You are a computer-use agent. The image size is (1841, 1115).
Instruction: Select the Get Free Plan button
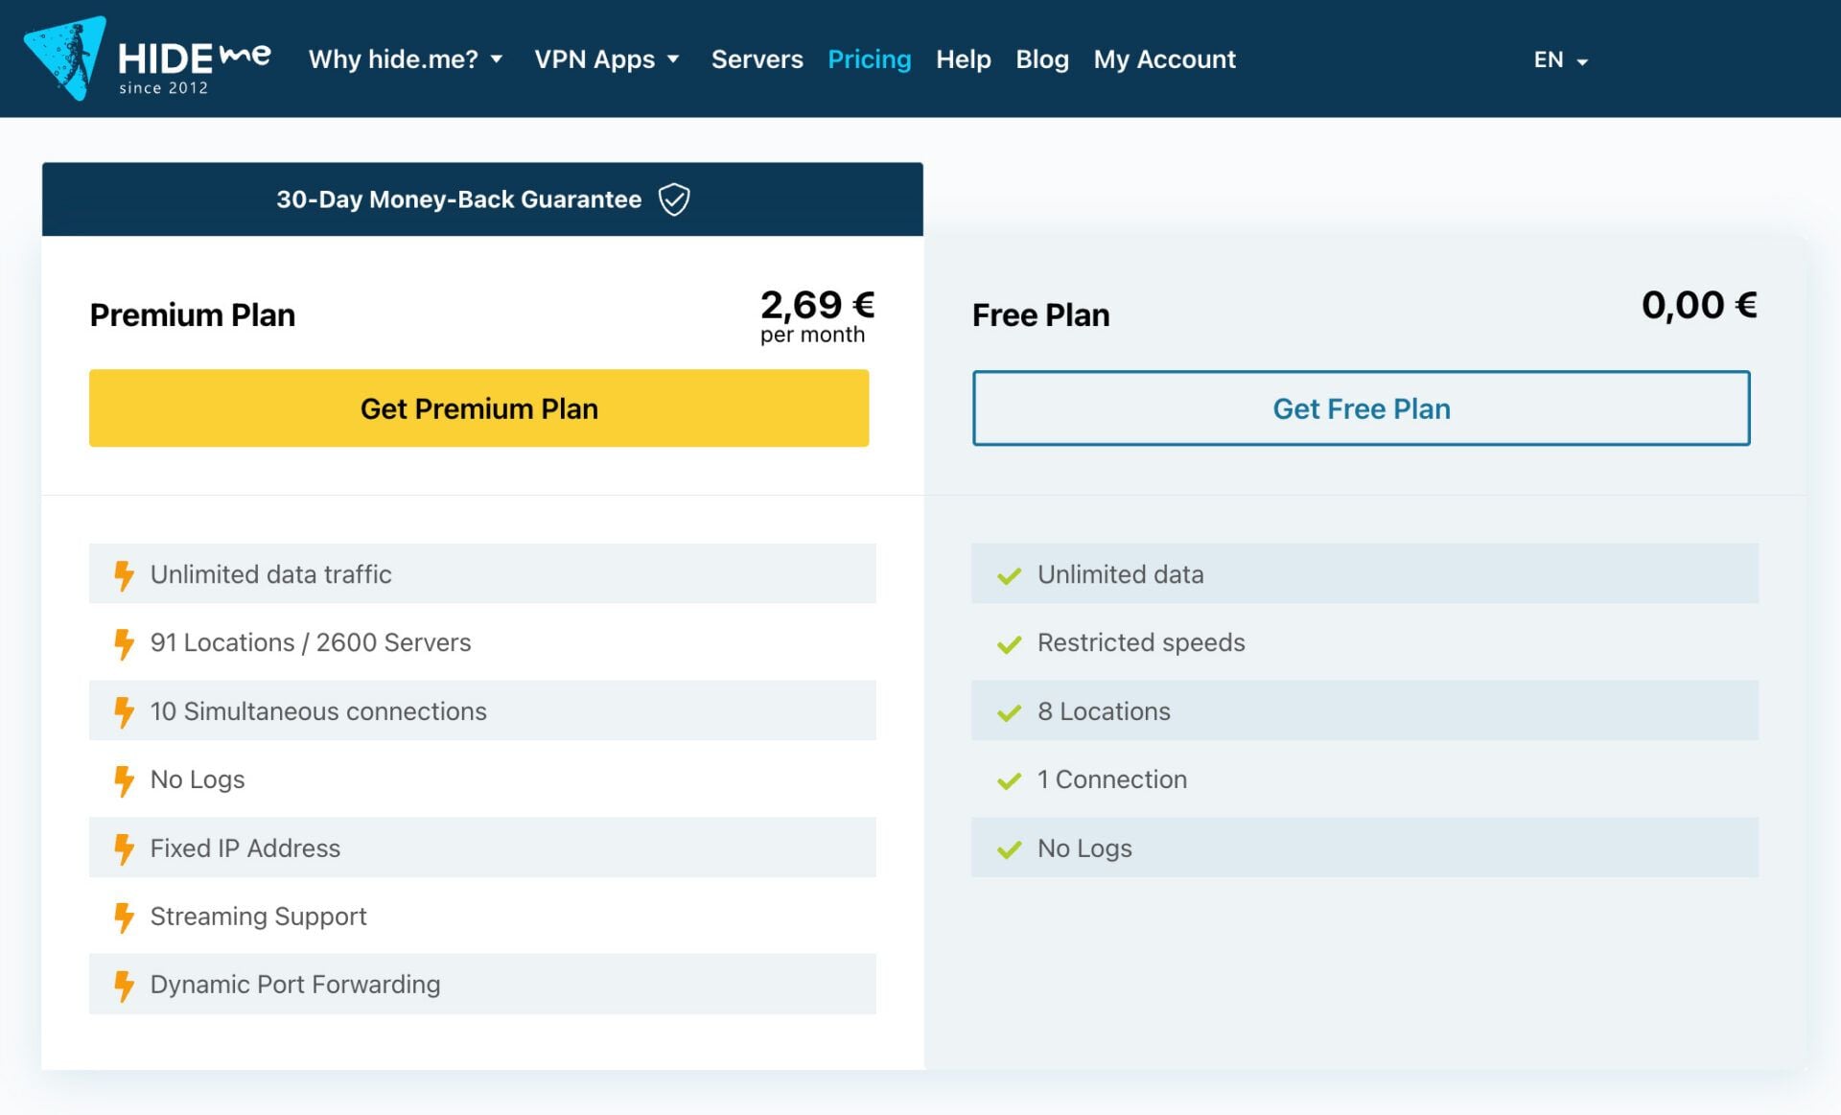coord(1362,407)
